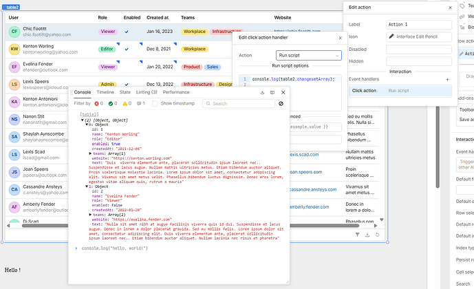Click the Created at column header

click(158, 17)
